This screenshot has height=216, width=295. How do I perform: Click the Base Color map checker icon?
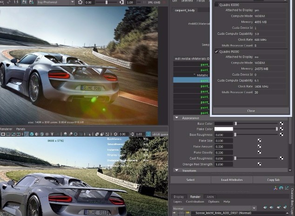[281, 124]
